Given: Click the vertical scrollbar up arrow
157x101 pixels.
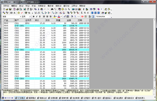Looking at the screenshot, I should coord(154,20).
